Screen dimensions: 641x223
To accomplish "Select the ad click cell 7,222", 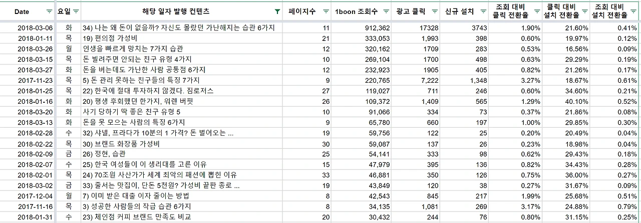I will click(416, 79).
